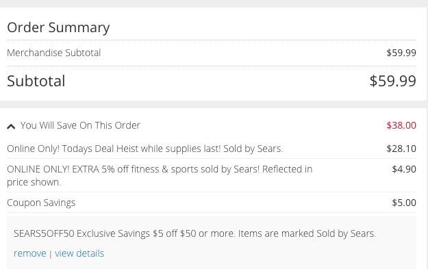Click 'price shown.' continuation text line
This screenshot has height=269, width=428.
tap(34, 182)
